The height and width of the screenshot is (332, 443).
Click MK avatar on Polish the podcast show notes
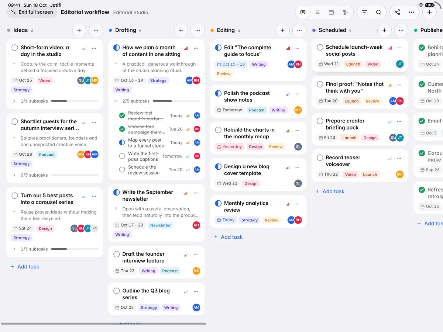coord(298,110)
